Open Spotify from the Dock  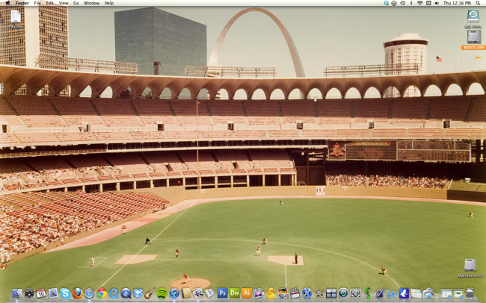click(x=162, y=293)
